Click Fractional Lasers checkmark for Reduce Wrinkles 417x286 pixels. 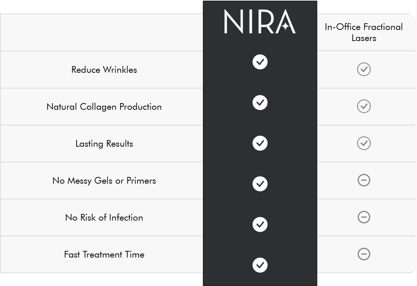364,69
